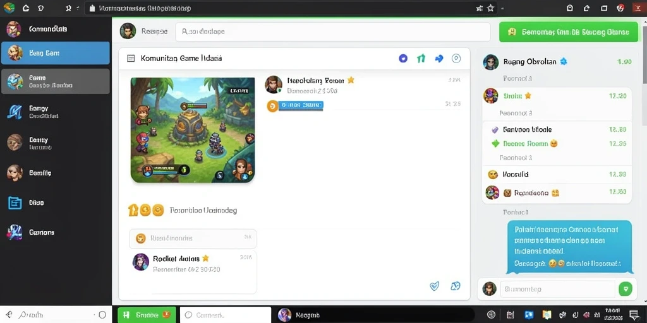The width and height of the screenshot is (647, 323).
Task: Click the blue share arrow icon in header
Action: click(x=439, y=59)
